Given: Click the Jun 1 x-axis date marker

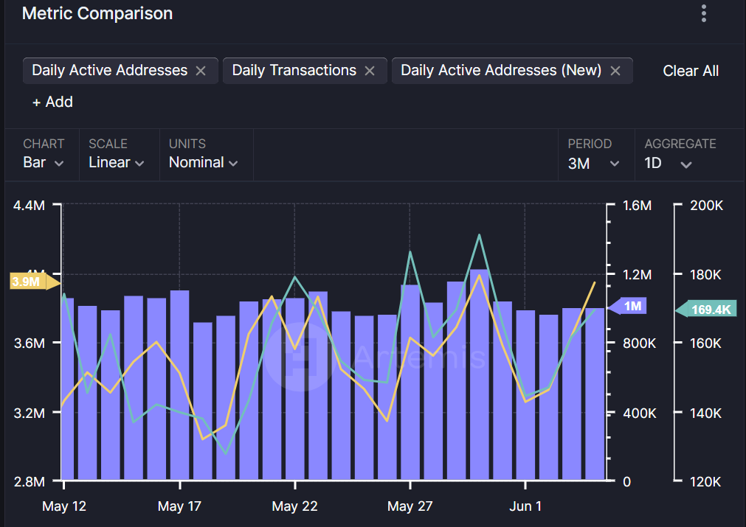Looking at the screenshot, I should (x=525, y=506).
